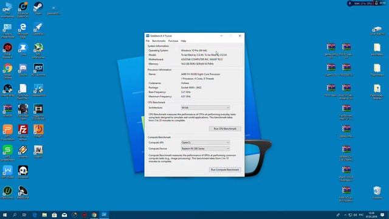Select the orange power-button desktop shortcut
The image size is (389, 219).
pyautogui.click(x=38, y=131)
